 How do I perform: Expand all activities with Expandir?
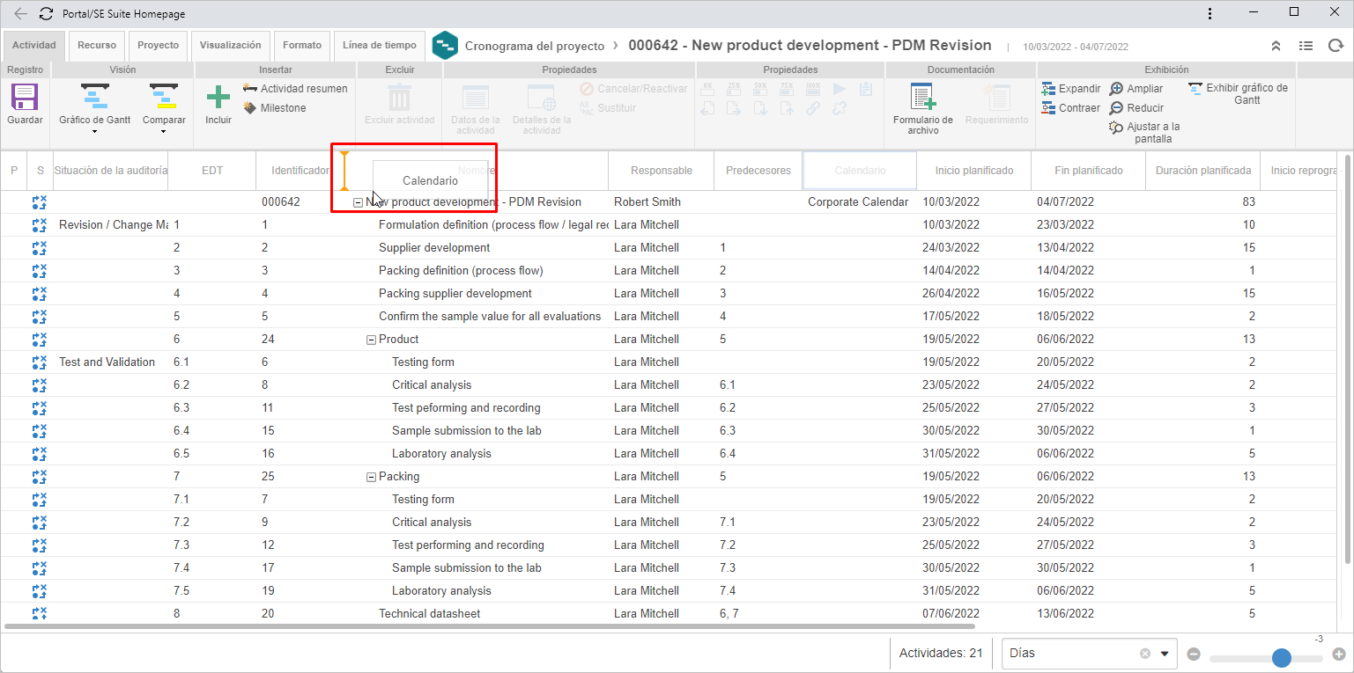1071,88
